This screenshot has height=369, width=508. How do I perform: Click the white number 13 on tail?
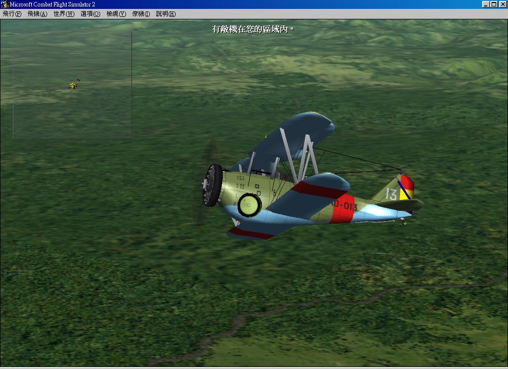click(391, 194)
